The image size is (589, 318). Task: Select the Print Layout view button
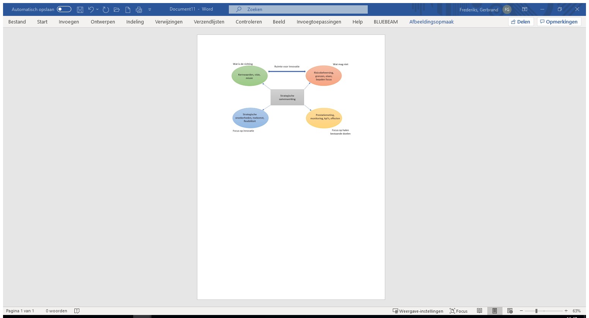495,311
